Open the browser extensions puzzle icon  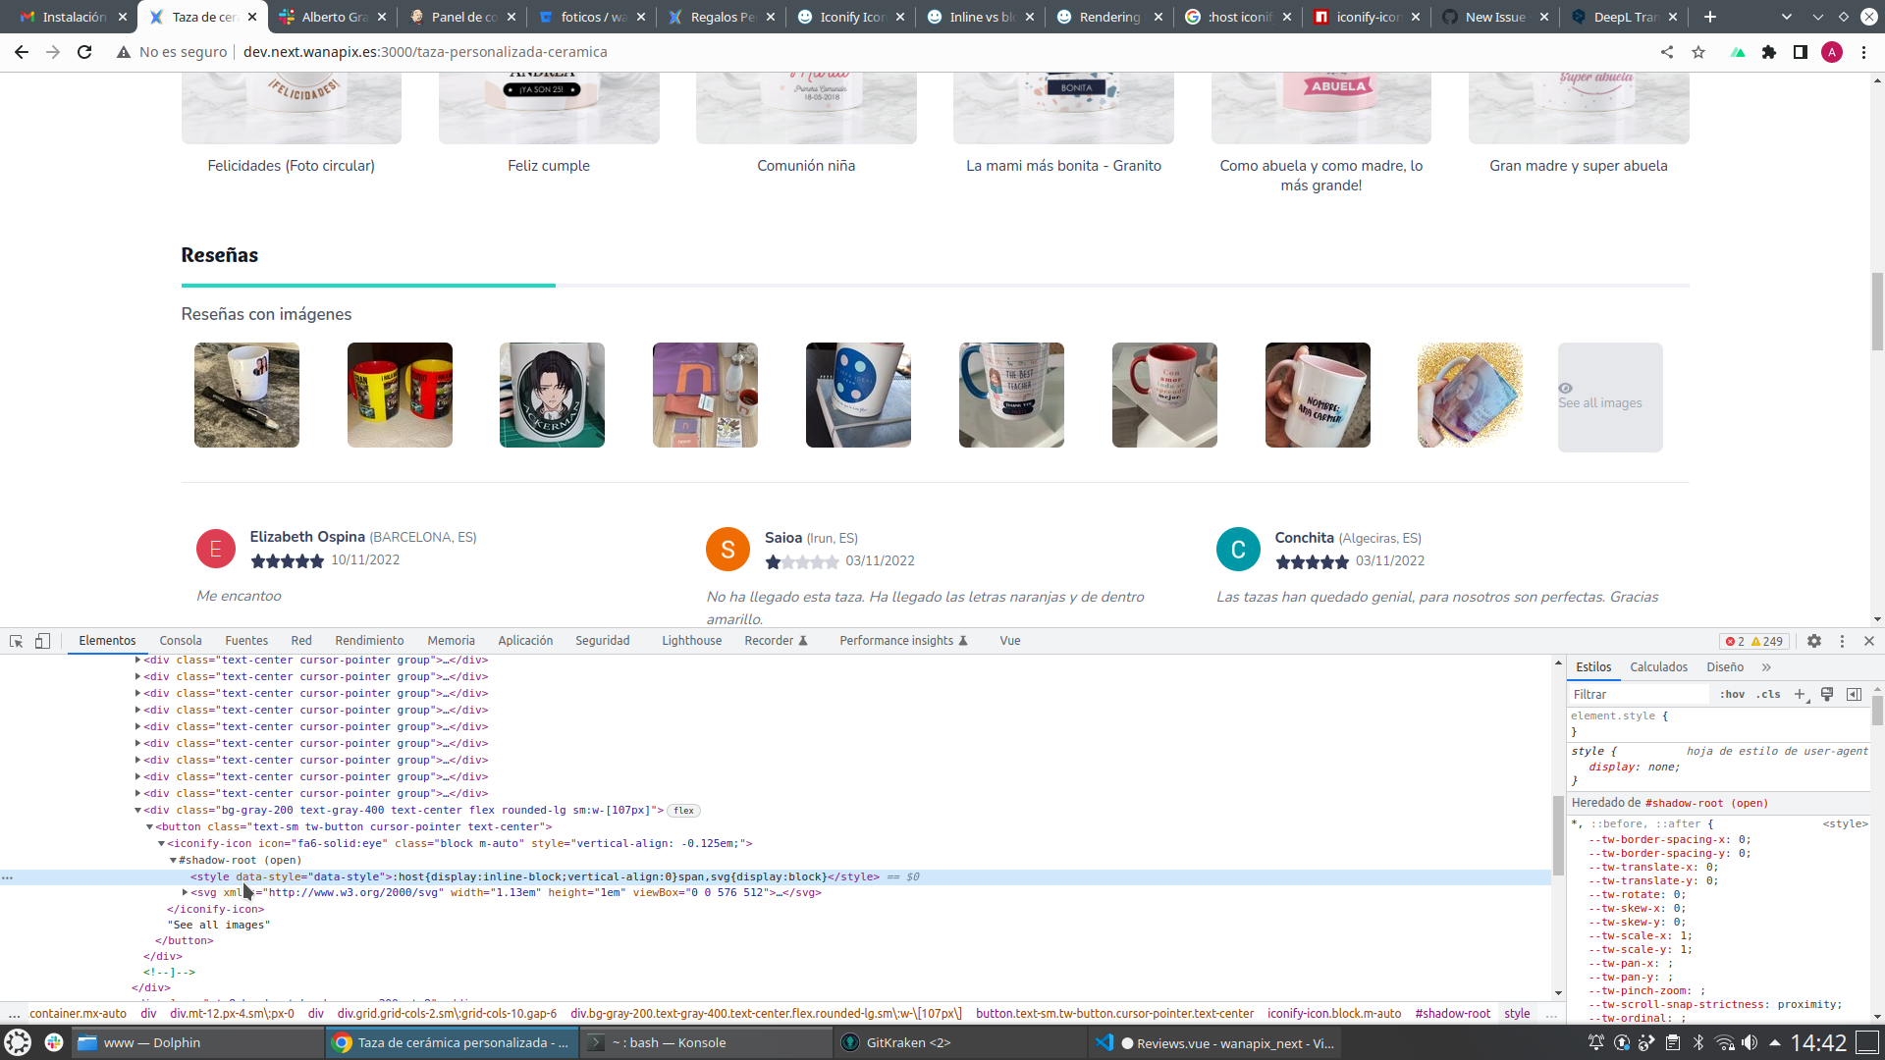click(1770, 52)
